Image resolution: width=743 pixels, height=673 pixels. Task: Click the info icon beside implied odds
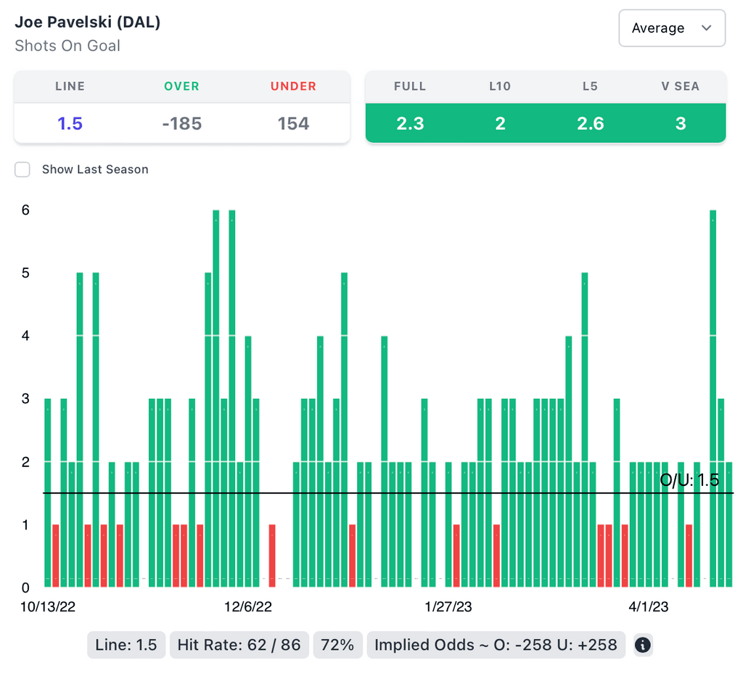click(x=643, y=645)
